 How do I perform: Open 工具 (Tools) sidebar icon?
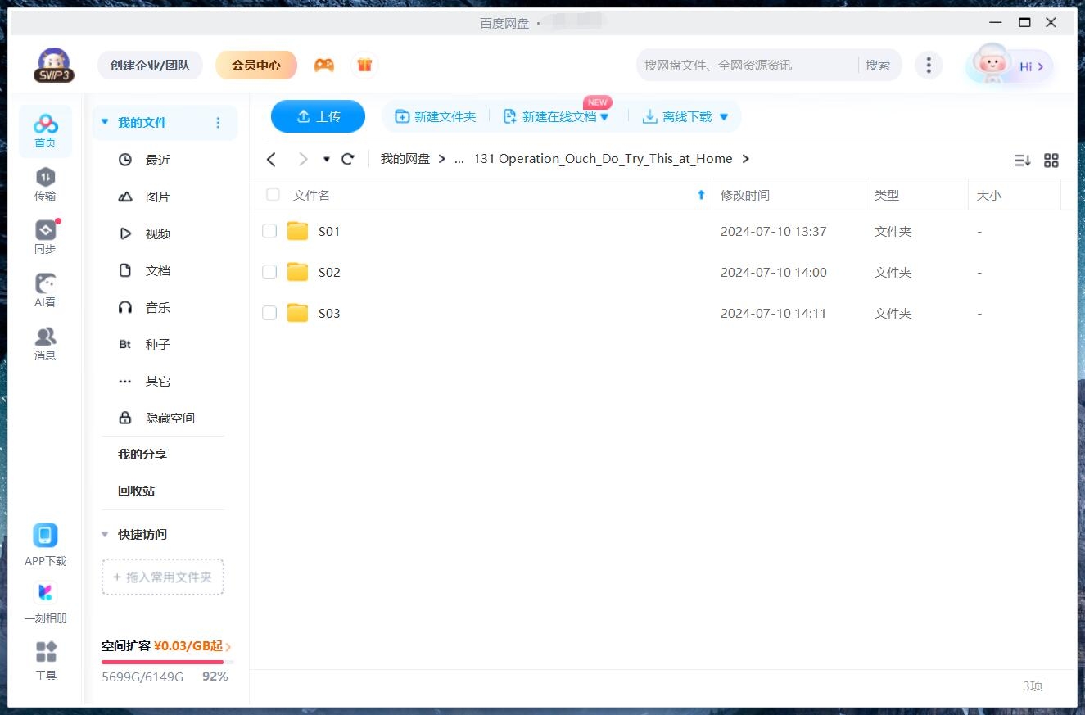click(46, 660)
